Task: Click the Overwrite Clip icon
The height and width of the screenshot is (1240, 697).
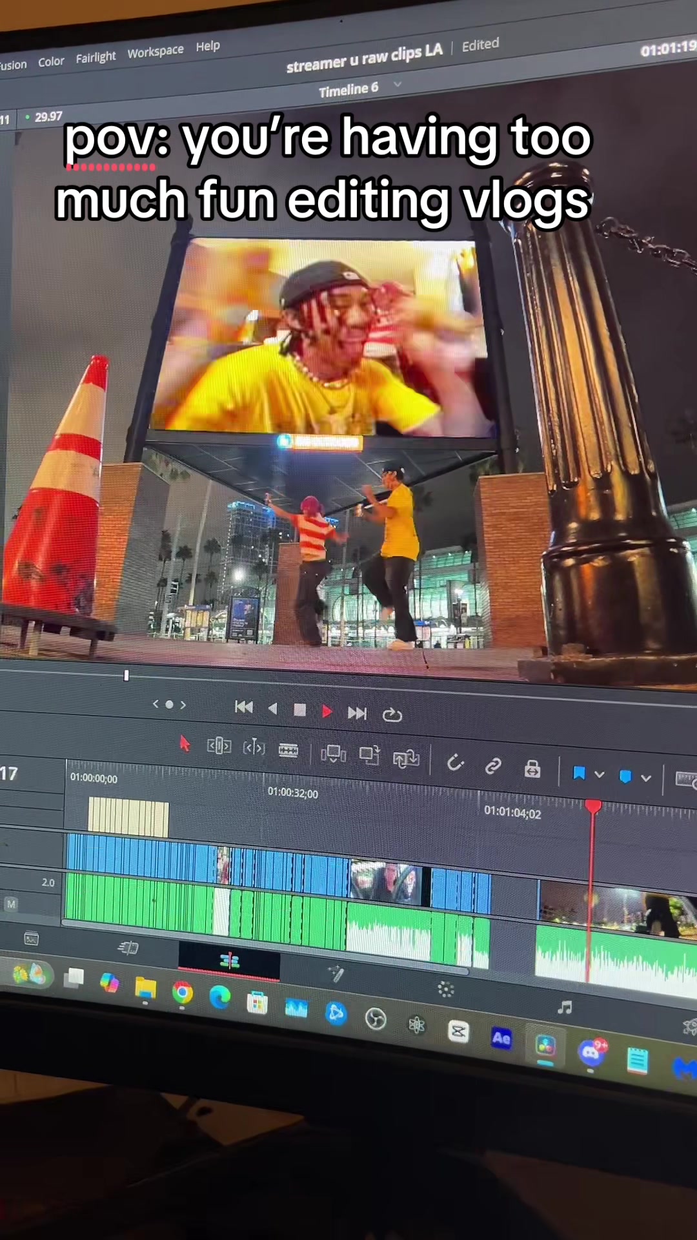Action: (x=370, y=755)
